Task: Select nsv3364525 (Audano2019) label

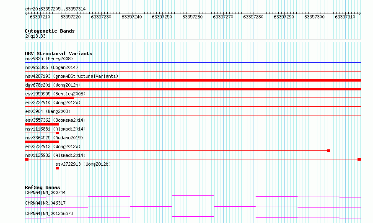Action: point(54,138)
